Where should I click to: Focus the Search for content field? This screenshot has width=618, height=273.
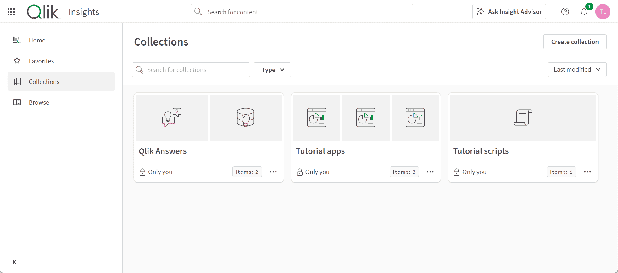coord(302,12)
